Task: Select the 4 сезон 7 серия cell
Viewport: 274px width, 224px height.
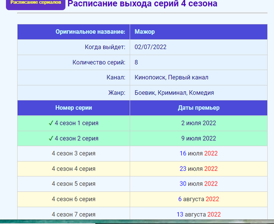Action: [74, 214]
